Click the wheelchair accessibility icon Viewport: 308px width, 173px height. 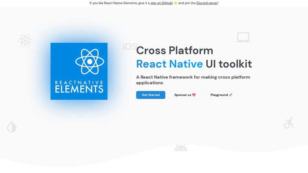click(x=288, y=123)
